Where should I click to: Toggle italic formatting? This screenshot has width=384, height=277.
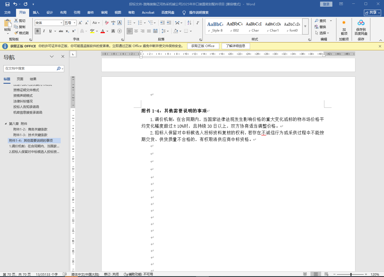(44, 31)
